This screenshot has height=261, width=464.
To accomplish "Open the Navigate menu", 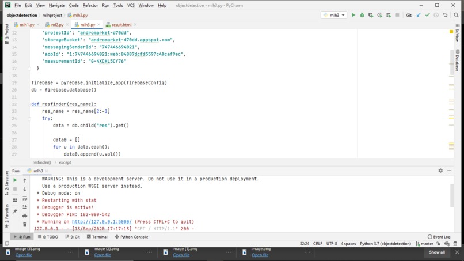I will 57,5.
